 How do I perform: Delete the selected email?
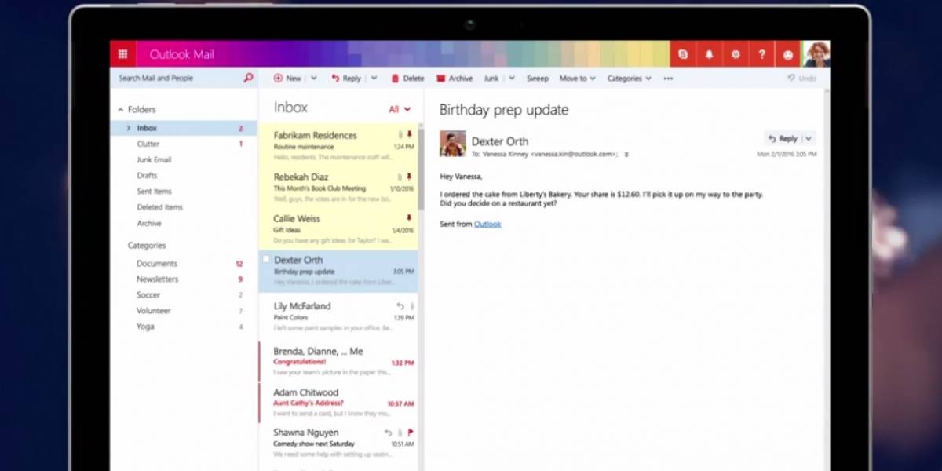(407, 78)
